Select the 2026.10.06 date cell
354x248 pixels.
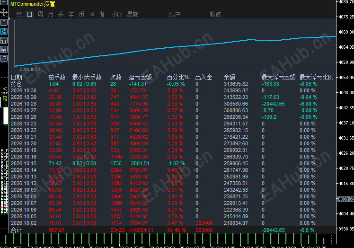(24, 210)
